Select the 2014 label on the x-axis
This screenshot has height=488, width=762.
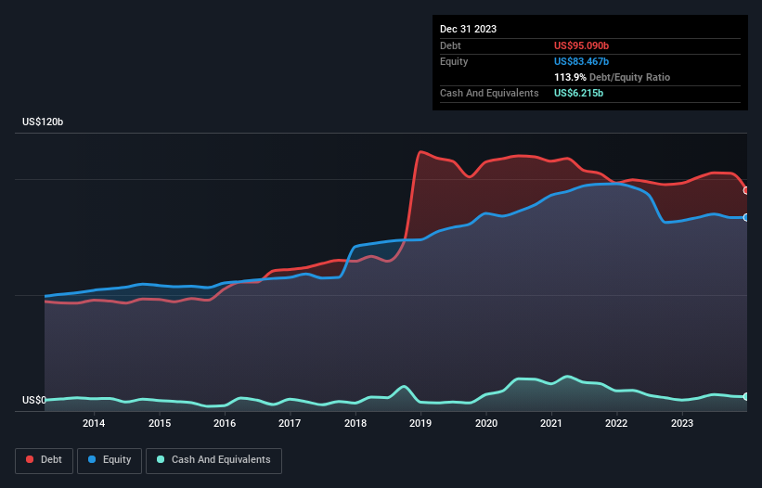coord(94,423)
